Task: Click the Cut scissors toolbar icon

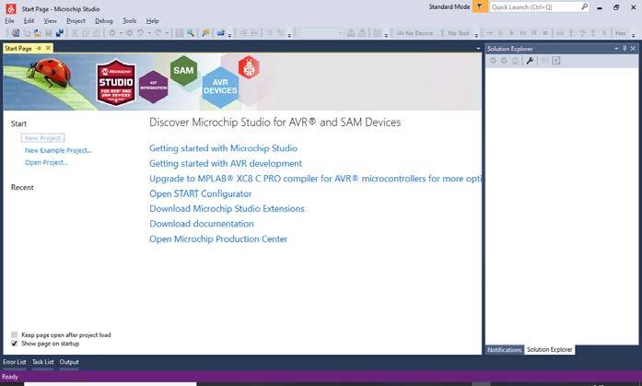Action: coord(75,33)
